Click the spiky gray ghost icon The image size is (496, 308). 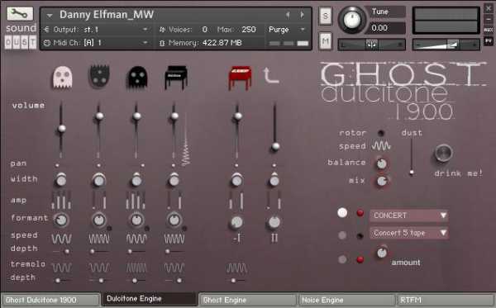click(x=100, y=76)
